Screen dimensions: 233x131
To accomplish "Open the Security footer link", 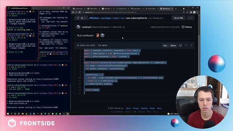I will click(x=144, y=108).
